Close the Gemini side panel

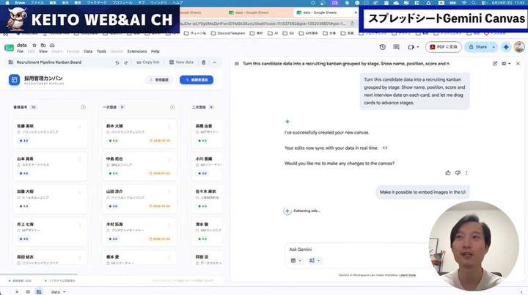(x=518, y=63)
